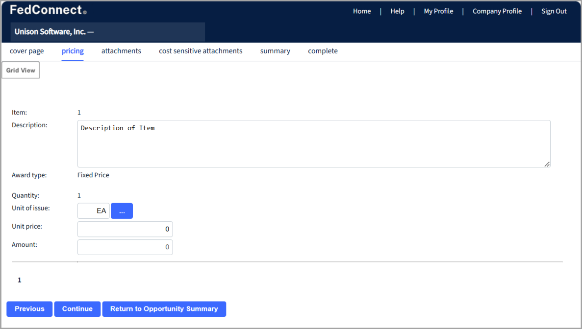The width and height of the screenshot is (582, 329).
Task: Click the Previous button
Action: (x=29, y=309)
